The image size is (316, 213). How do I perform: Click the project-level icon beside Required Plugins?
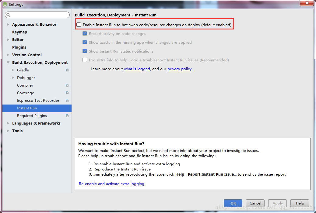tap(67, 116)
